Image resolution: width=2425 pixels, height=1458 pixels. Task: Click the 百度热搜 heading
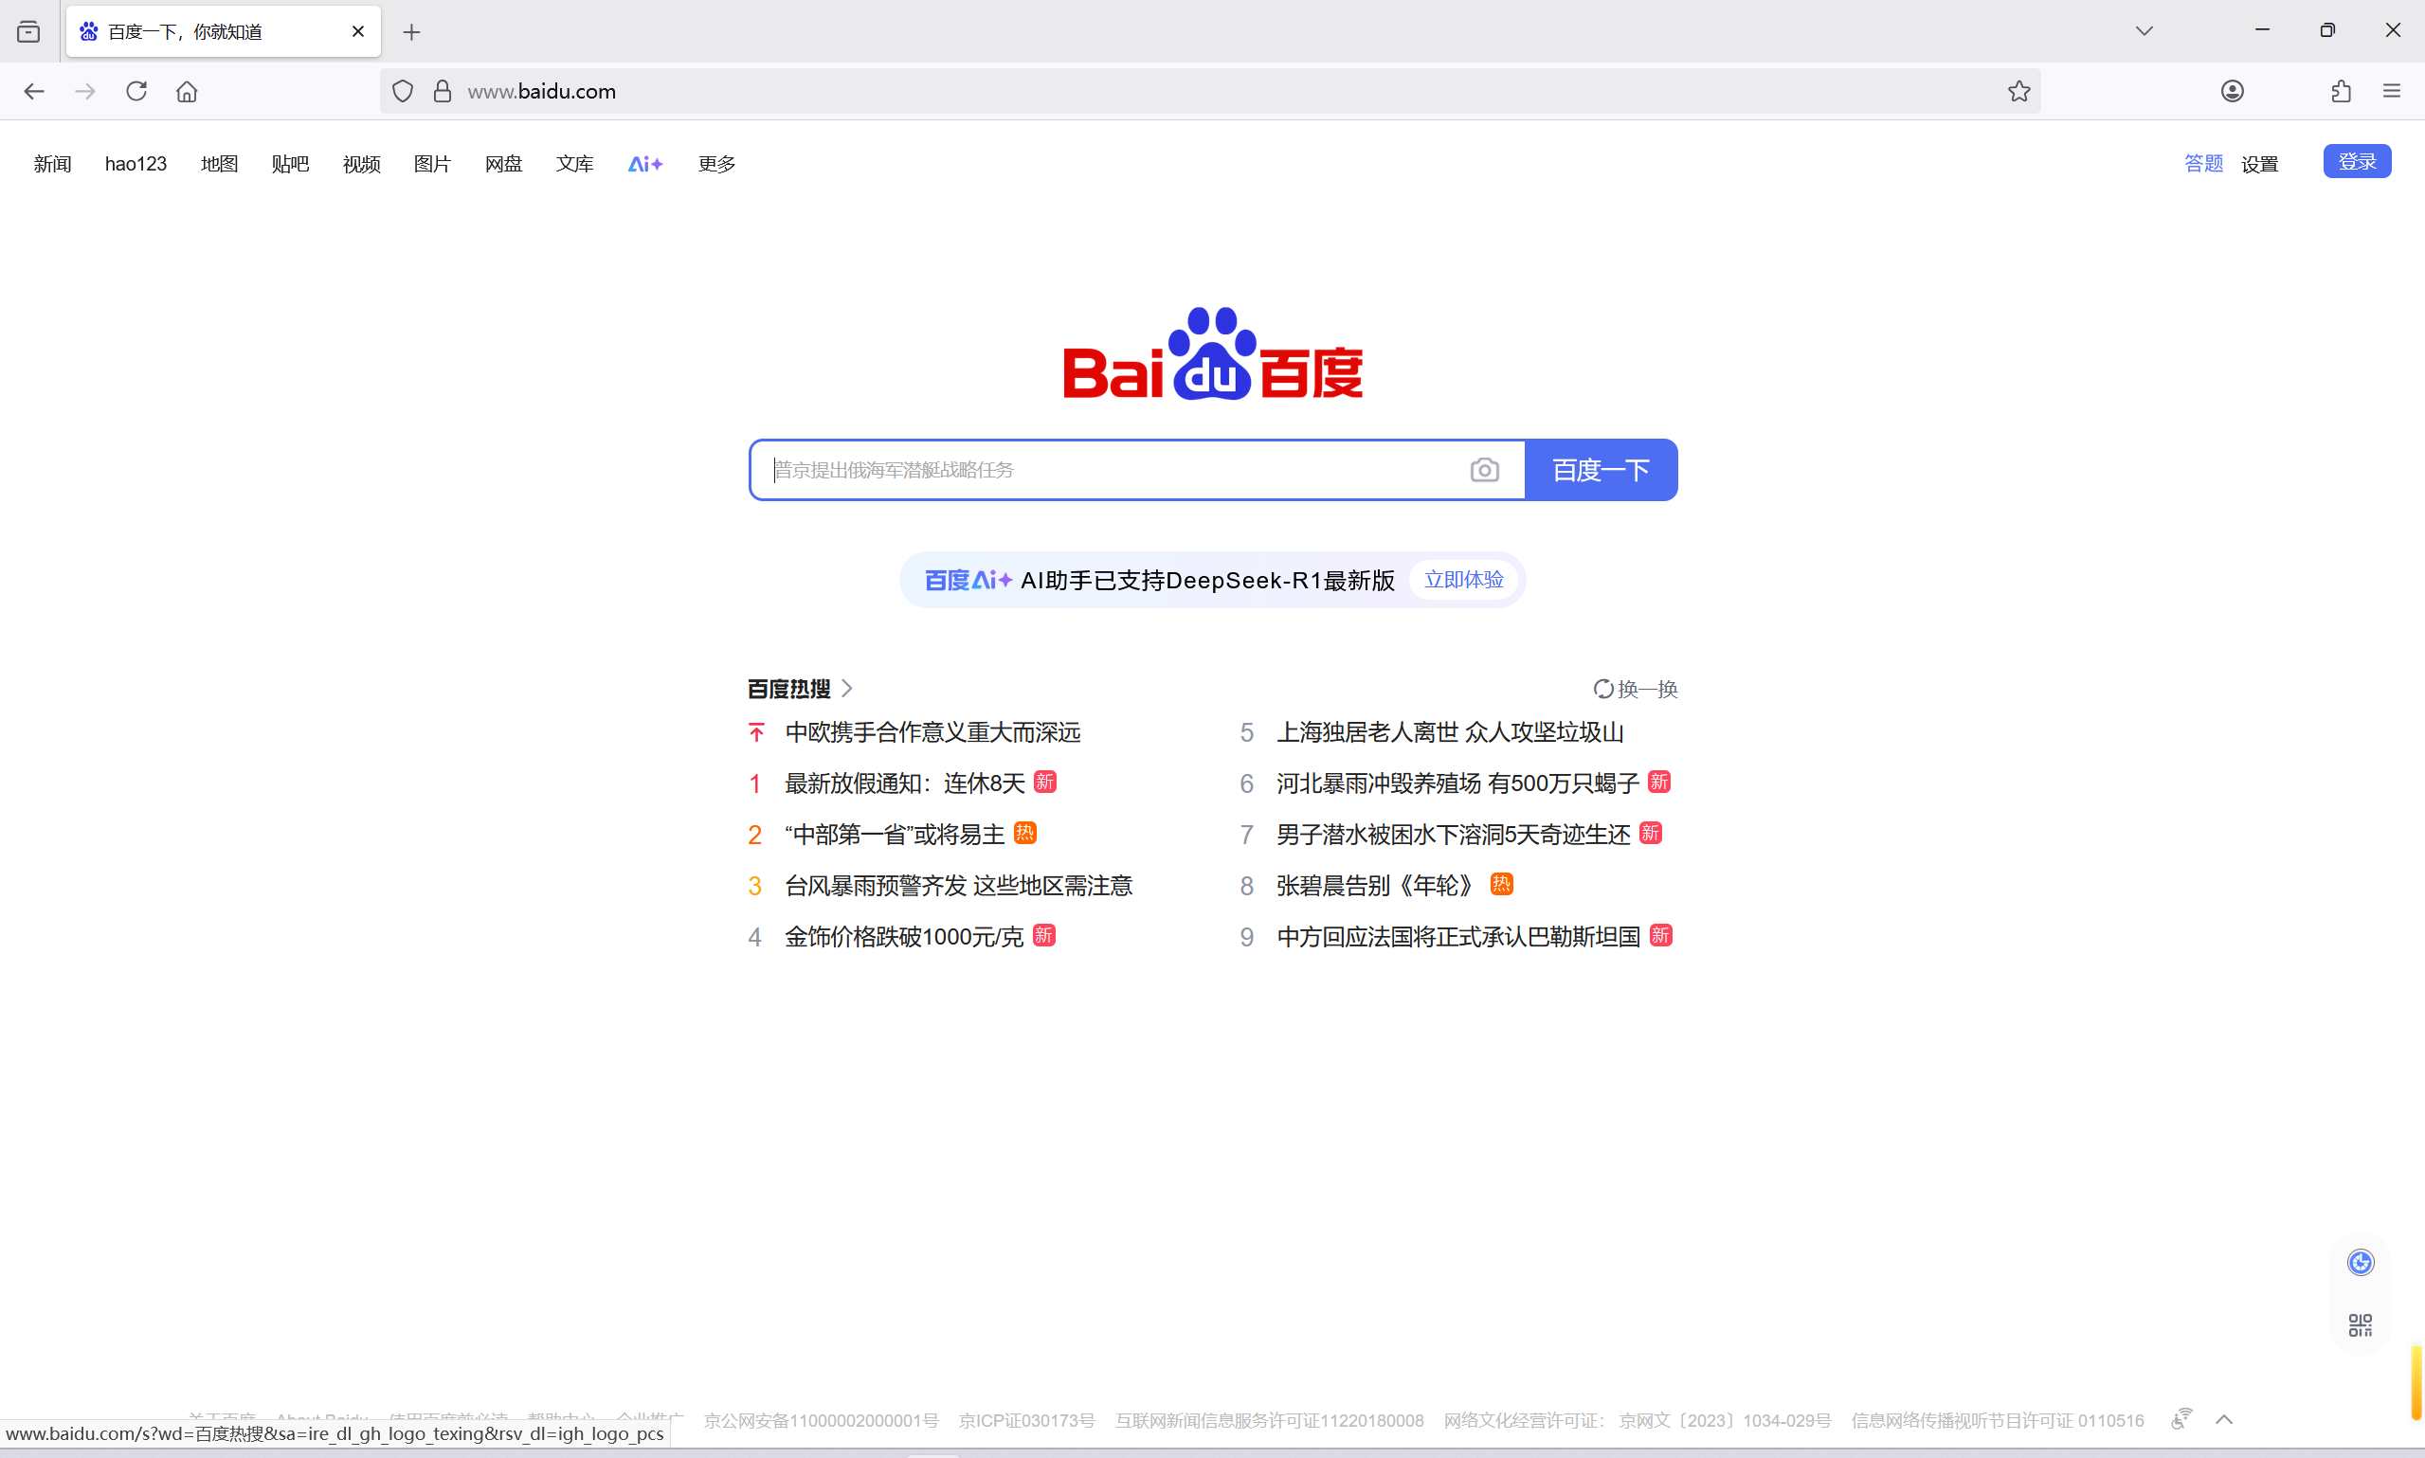tap(789, 689)
